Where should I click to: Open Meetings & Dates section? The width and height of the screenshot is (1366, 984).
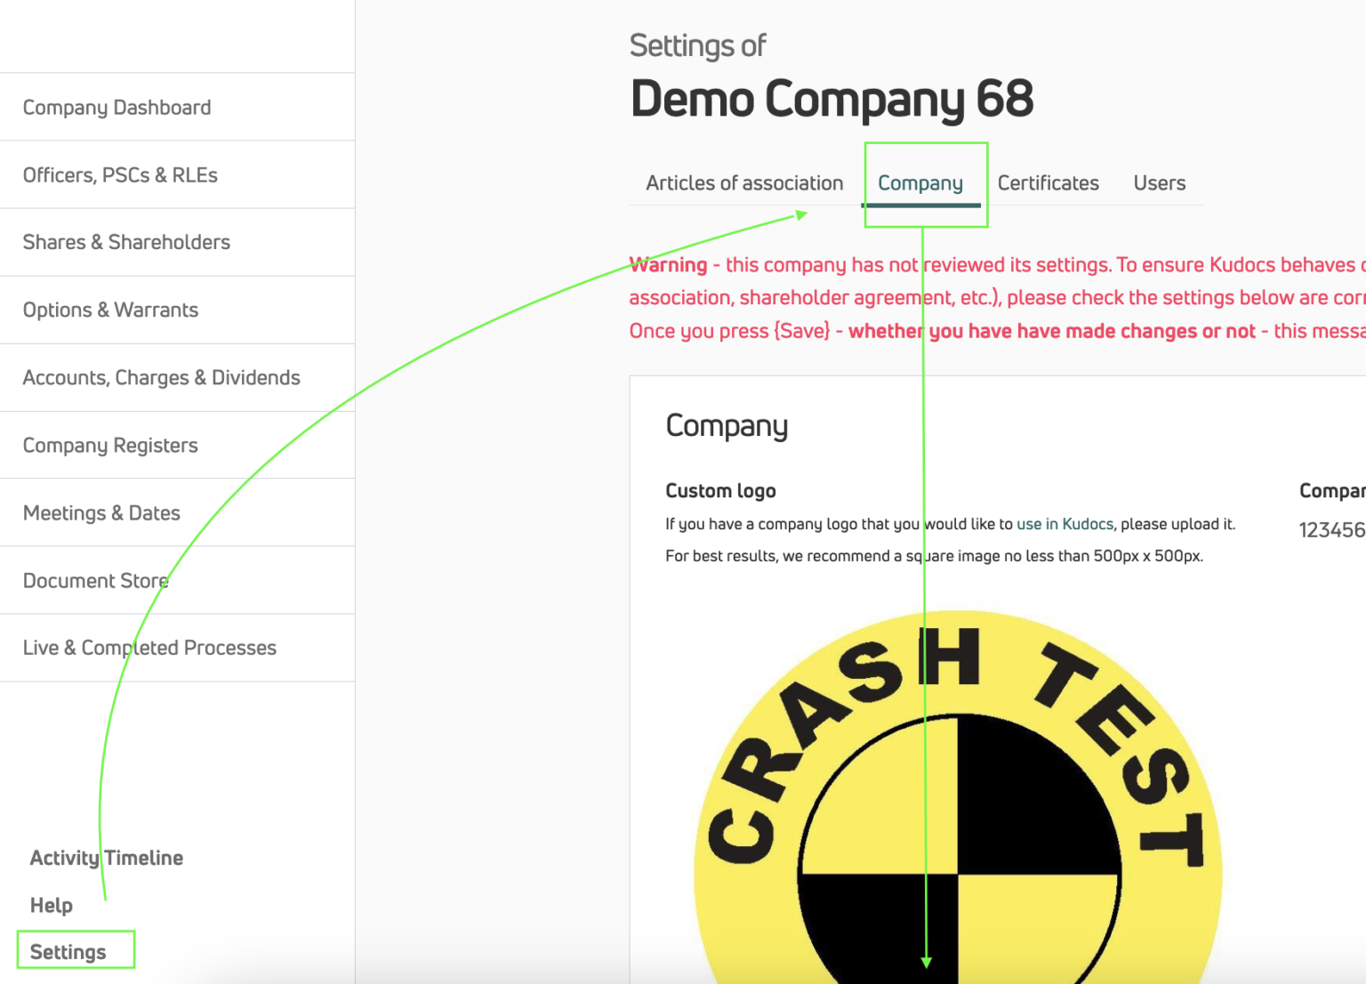tap(101, 512)
